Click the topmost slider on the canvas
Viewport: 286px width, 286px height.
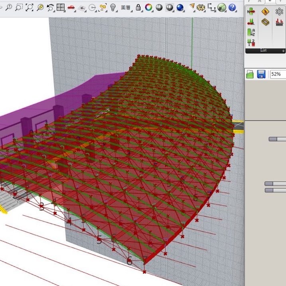point(277,139)
